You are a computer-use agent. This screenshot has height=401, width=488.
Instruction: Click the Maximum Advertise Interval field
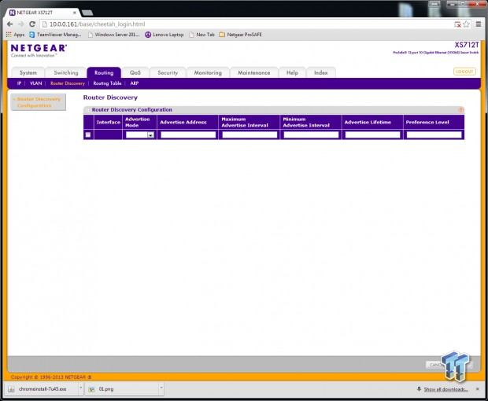tap(250, 134)
